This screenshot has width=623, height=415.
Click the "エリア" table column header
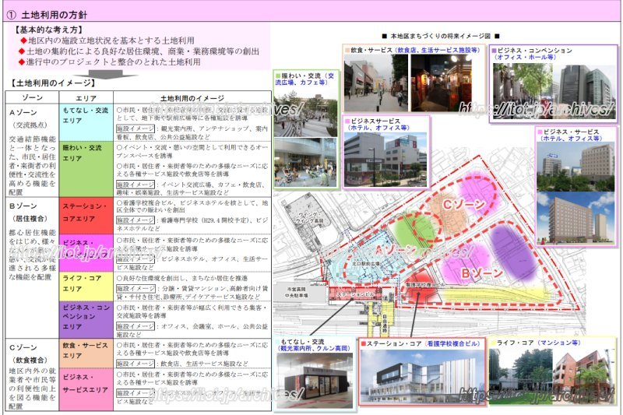click(86, 97)
